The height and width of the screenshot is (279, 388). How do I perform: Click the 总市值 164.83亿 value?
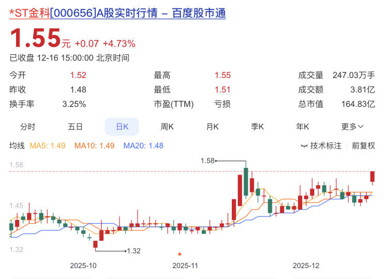point(359,104)
